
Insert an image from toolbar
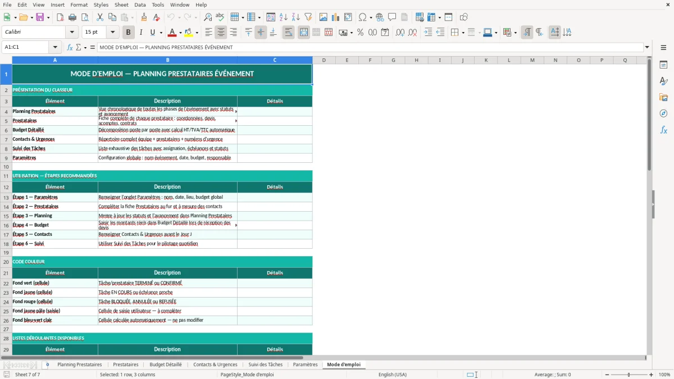(x=324, y=17)
